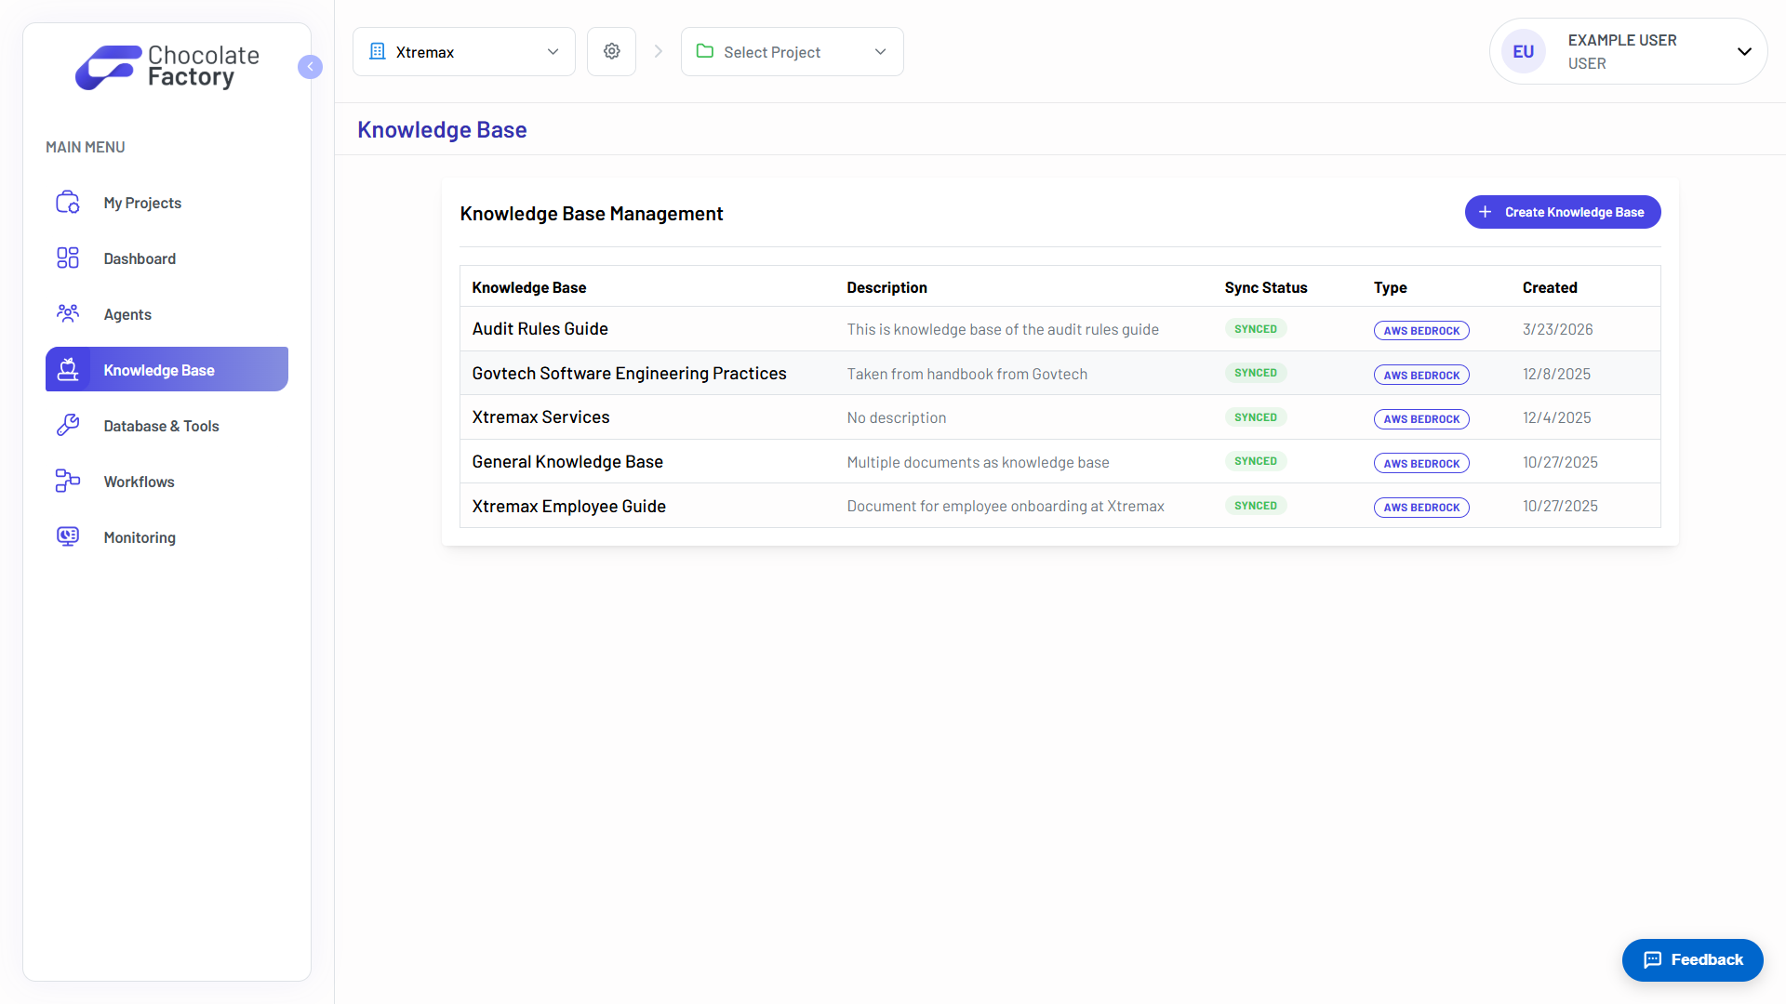The image size is (1786, 1004).
Task: Click the 12/8/2025 created date
Action: pos(1556,374)
